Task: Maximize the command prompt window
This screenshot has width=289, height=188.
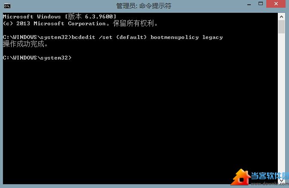Action: tap(261, 4)
